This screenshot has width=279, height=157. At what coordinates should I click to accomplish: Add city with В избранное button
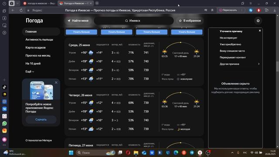pos(190,20)
